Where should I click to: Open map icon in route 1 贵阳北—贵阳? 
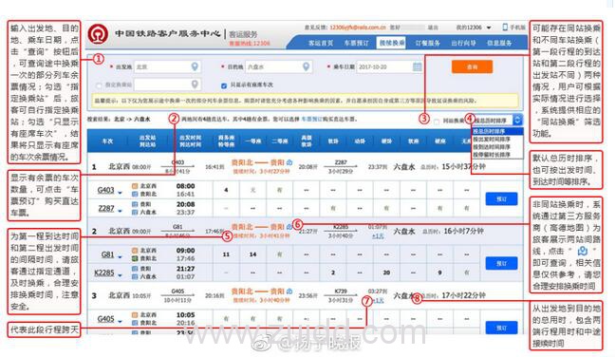coord(289,162)
